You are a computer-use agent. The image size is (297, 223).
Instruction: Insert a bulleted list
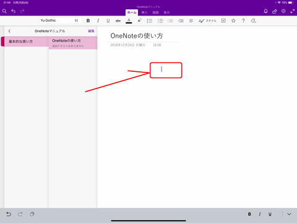(150, 20)
